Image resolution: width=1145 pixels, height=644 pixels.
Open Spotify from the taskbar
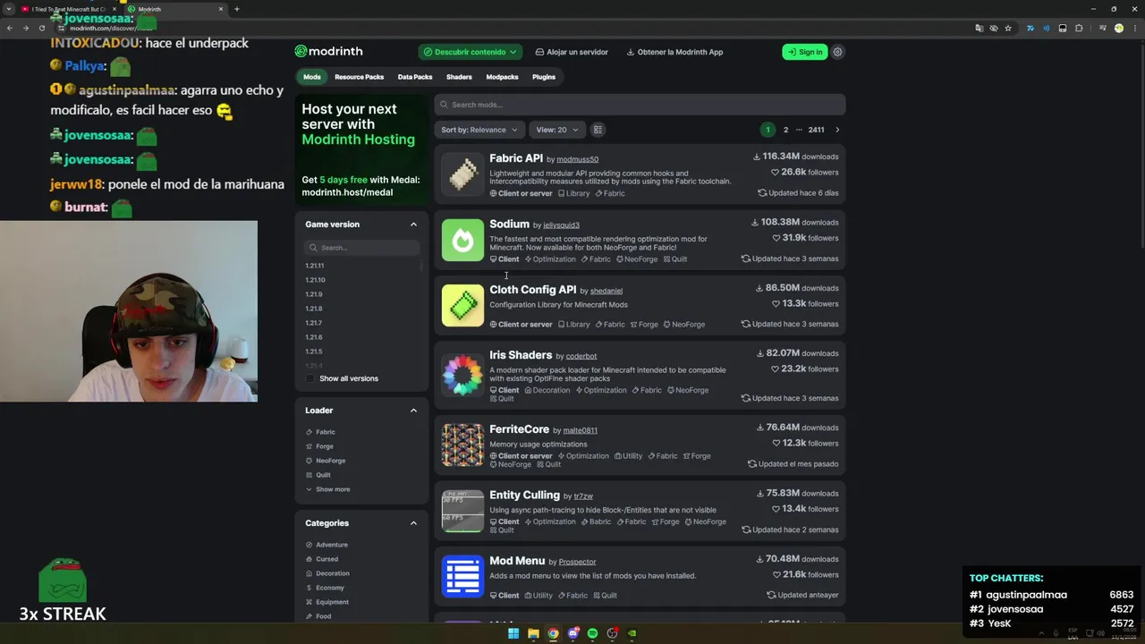(592, 633)
